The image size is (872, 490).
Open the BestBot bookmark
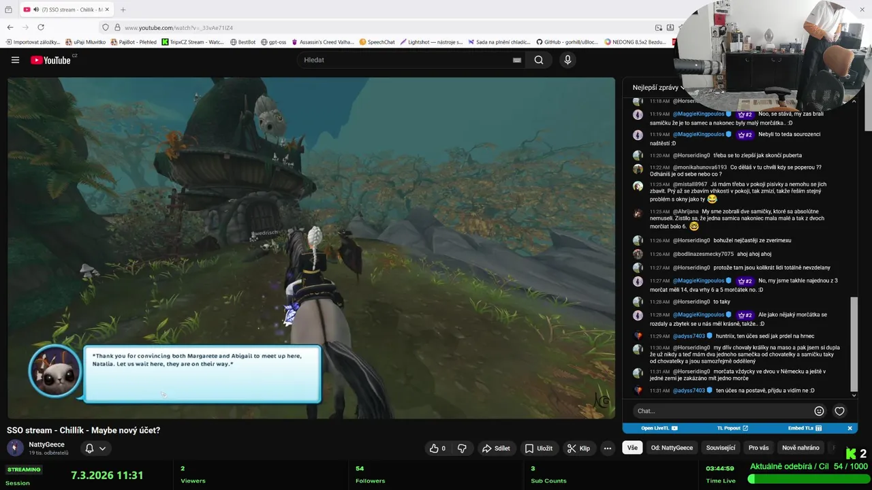coord(243,42)
